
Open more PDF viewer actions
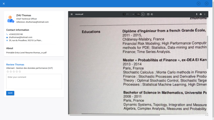coord(205,14)
